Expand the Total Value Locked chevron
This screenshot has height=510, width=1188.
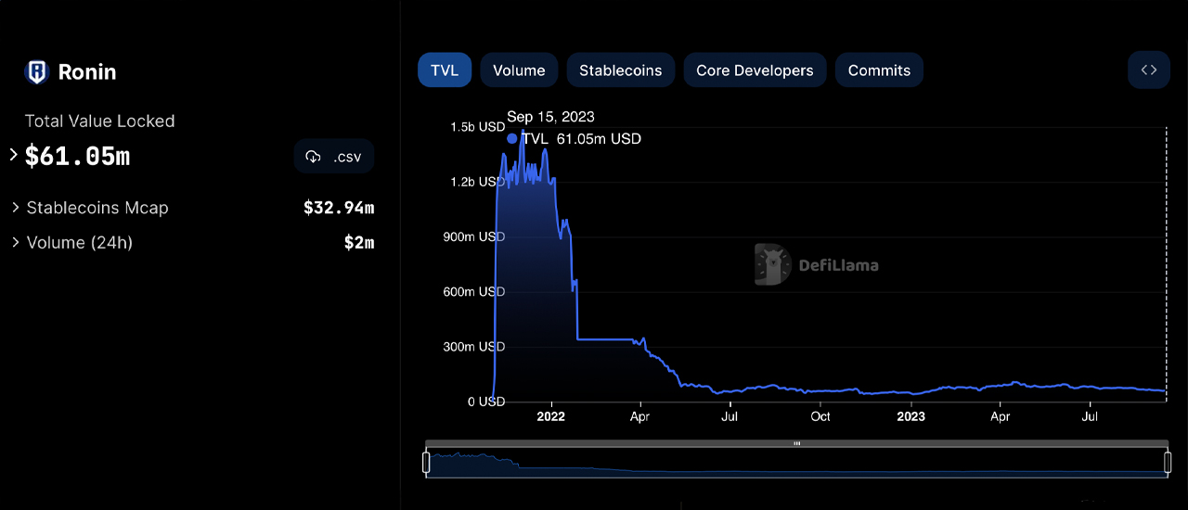point(13,155)
